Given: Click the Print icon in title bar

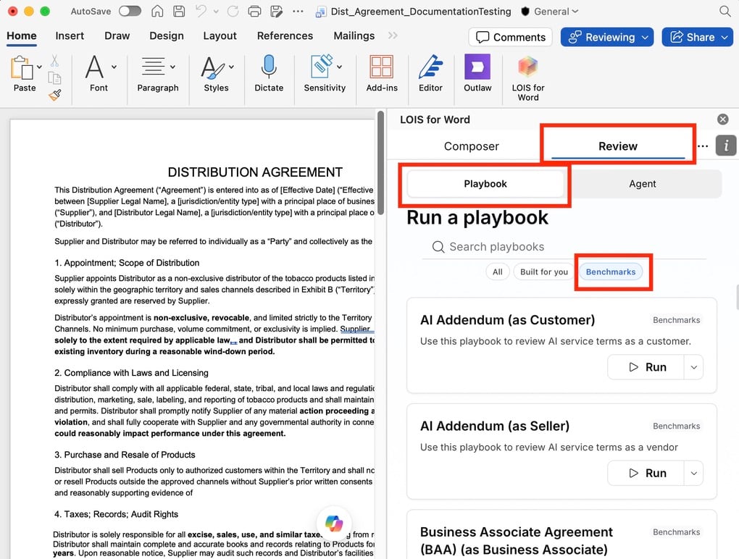Looking at the screenshot, I should pyautogui.click(x=254, y=11).
